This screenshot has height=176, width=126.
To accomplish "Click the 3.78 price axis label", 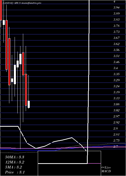I will (x=116, y=26).
